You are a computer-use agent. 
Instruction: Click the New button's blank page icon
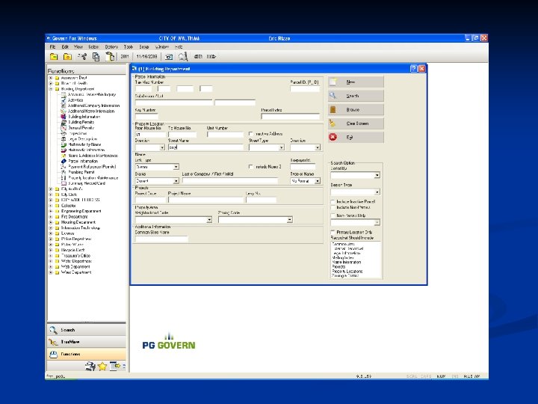click(x=333, y=82)
